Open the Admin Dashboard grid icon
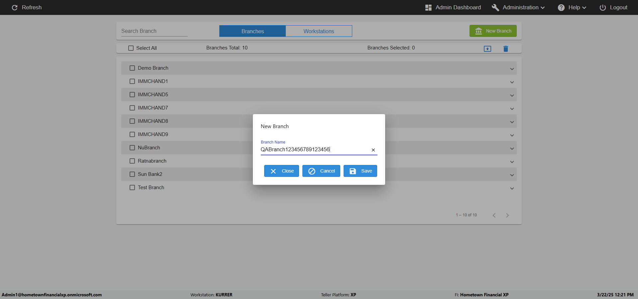 428,7
